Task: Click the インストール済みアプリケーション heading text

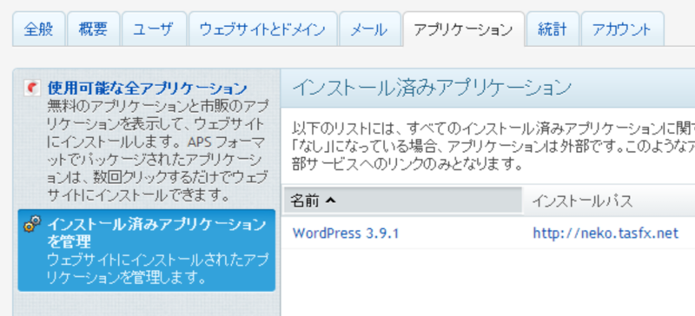Action: pos(432,88)
